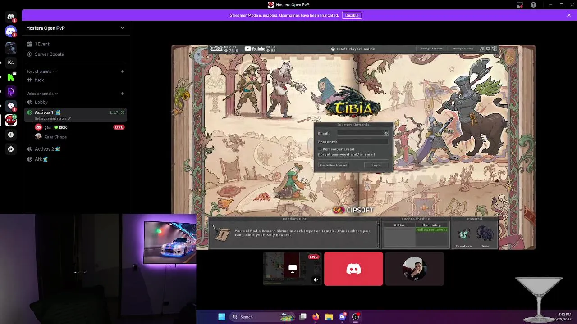The image size is (577, 324).
Task: Select the live stream thumbnail tile
Action: click(x=293, y=269)
